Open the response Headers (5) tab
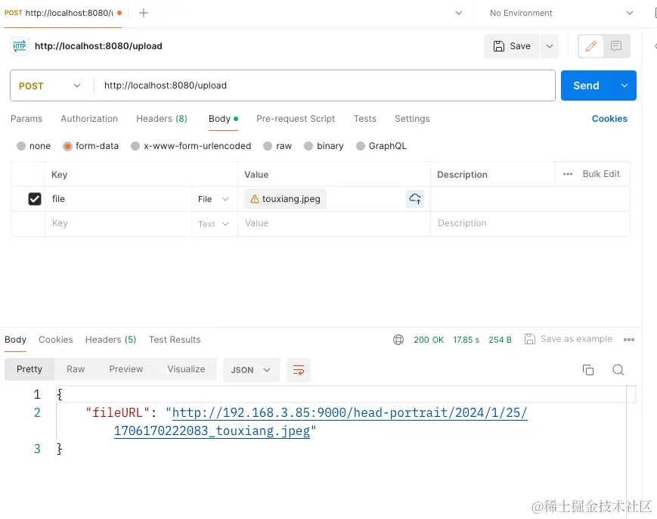Screen dimensions: 657x519 (110, 340)
